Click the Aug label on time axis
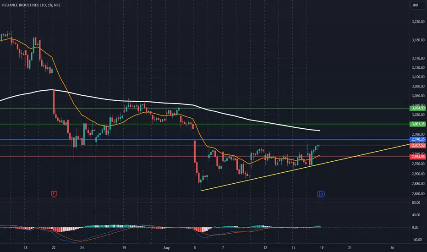Screen dimensions: 427x252 pos(167,247)
